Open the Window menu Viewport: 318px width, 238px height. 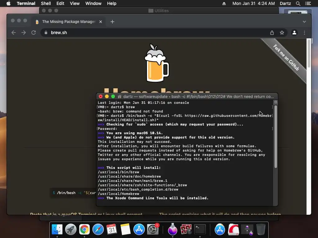coord(93,3)
